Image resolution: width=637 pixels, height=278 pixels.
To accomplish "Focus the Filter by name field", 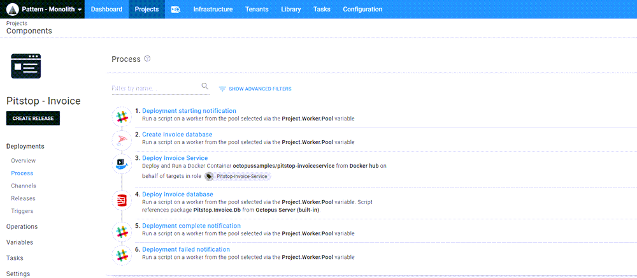I will coord(155,88).
